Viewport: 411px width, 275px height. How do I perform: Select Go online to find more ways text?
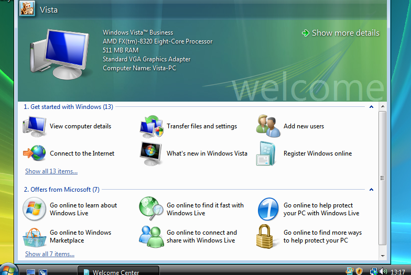(323, 237)
